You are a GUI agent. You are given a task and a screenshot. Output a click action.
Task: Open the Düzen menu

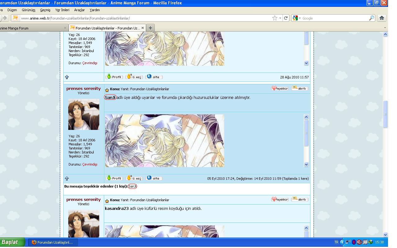pos(12,10)
